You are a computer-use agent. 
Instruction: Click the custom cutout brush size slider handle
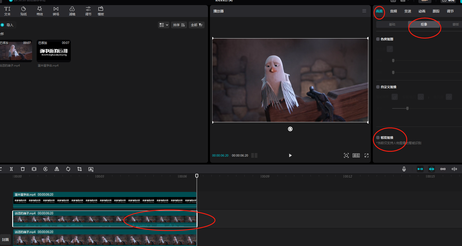[407, 108]
